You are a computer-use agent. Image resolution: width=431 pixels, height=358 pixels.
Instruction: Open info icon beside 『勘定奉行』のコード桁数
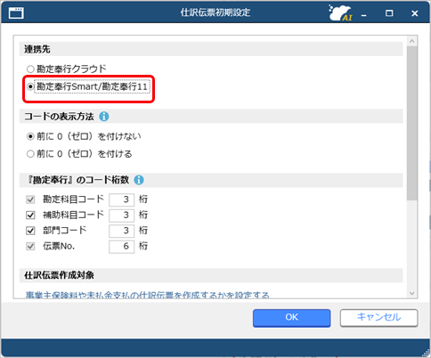tap(139, 180)
